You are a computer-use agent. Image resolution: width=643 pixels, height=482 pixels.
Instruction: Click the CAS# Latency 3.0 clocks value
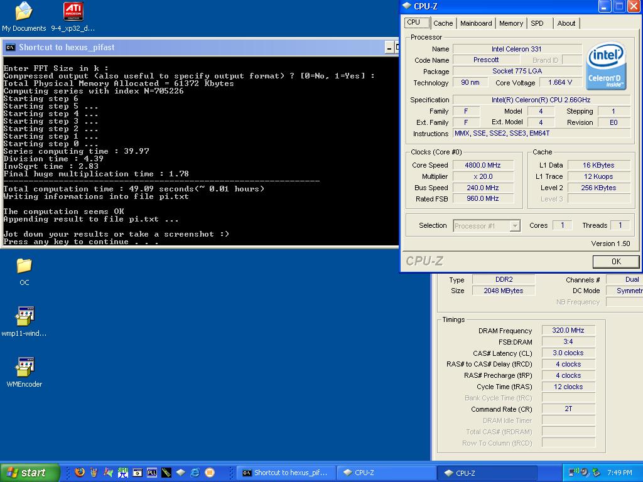point(568,353)
